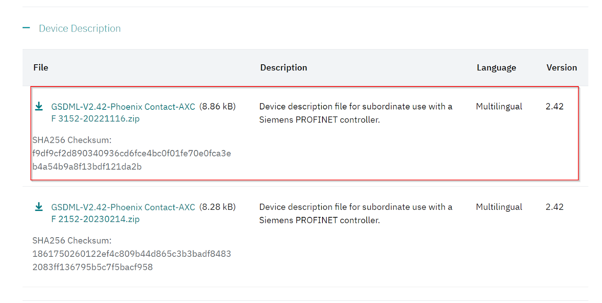Open the Device Description section heading

point(80,29)
